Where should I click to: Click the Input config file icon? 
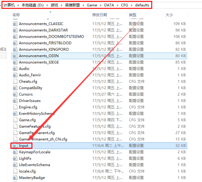coord(15,146)
